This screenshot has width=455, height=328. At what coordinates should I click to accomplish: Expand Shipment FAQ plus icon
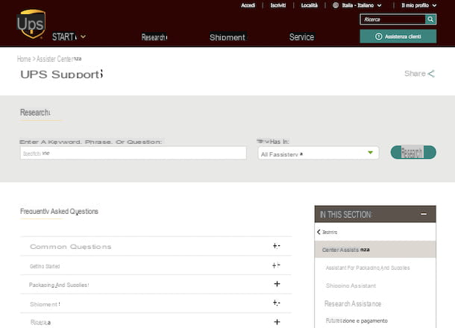click(x=276, y=303)
